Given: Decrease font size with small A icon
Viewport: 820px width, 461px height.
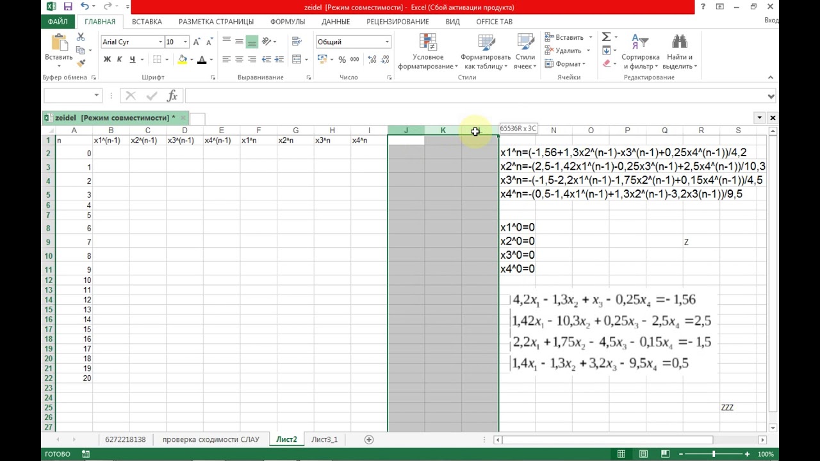Looking at the screenshot, I should [x=209, y=42].
